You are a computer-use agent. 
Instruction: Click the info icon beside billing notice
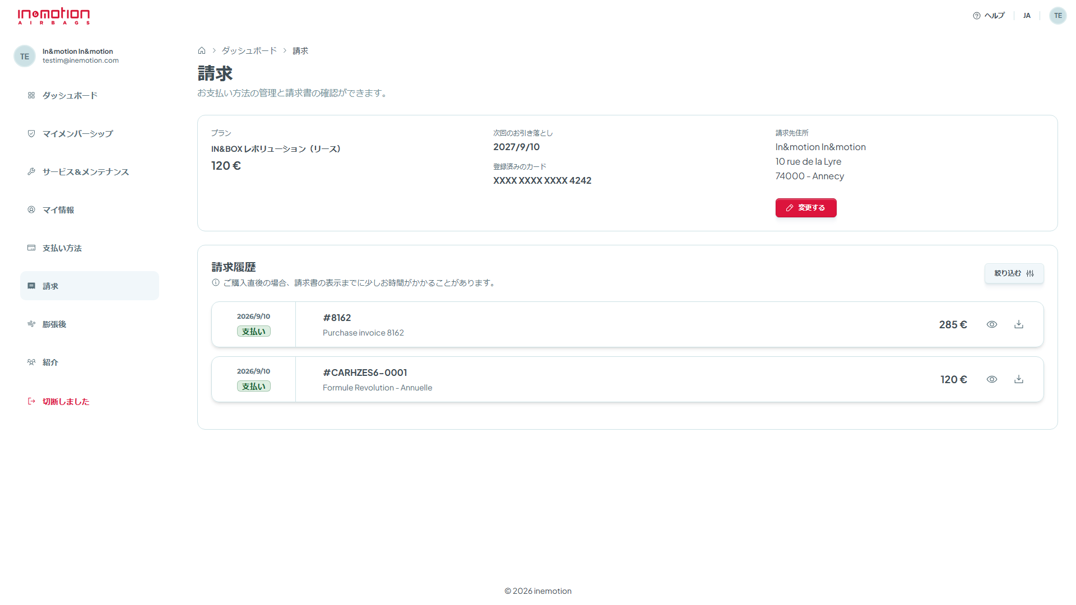coord(216,282)
